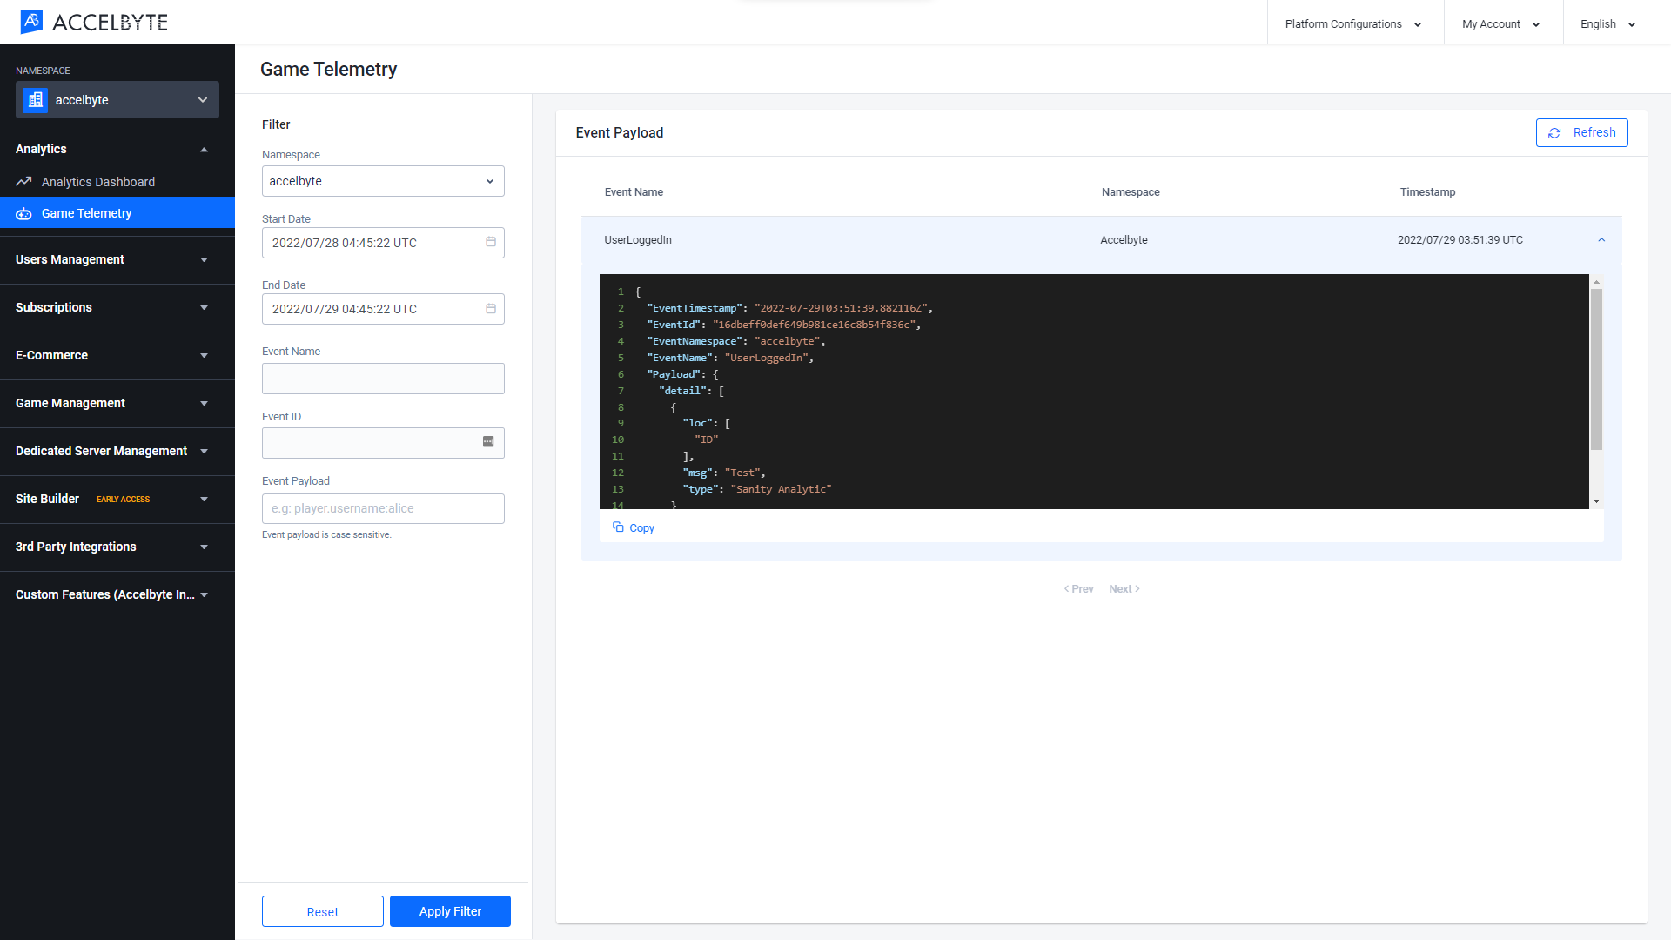Toggle the UserLoggedIn event row open
The height and width of the screenshot is (940, 1671).
tap(1601, 240)
